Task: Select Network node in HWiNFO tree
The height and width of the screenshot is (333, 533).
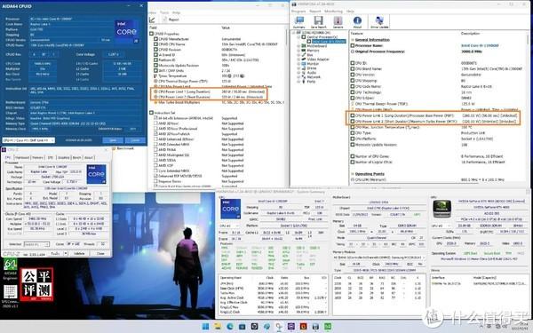Action: [314, 76]
